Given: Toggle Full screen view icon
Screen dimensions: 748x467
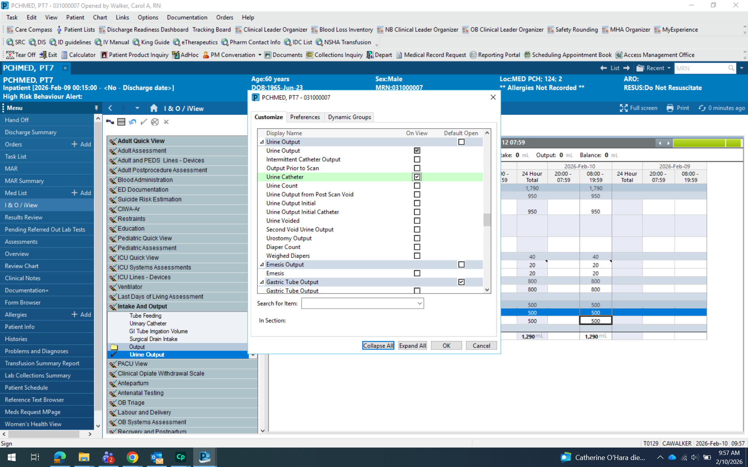Looking at the screenshot, I should (624, 108).
